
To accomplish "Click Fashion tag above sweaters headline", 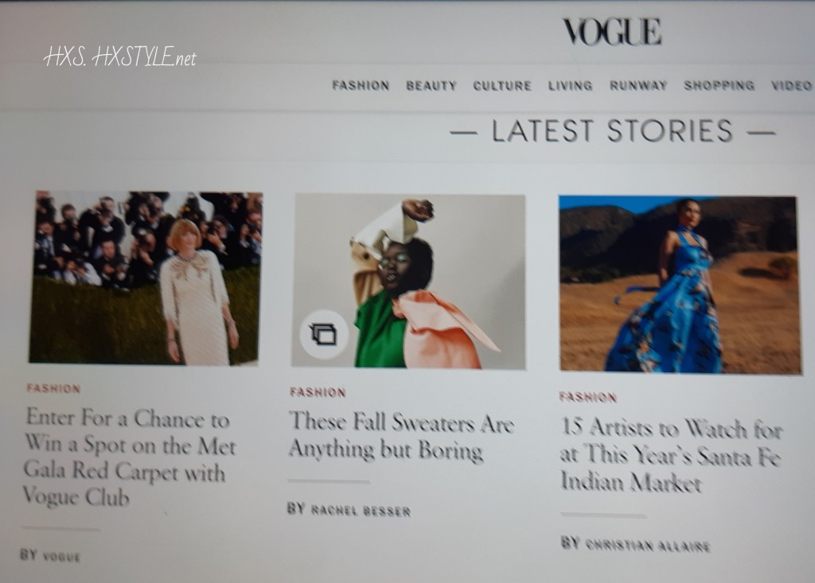I will tap(318, 392).
